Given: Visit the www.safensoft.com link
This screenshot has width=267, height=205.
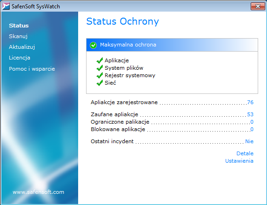Looking at the screenshot, I should (x=38, y=192).
